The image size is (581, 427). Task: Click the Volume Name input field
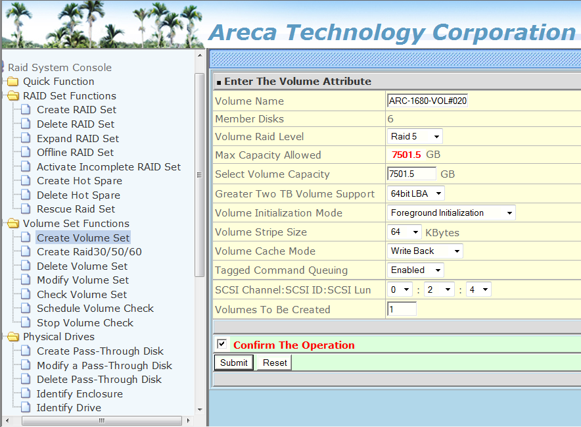[427, 101]
